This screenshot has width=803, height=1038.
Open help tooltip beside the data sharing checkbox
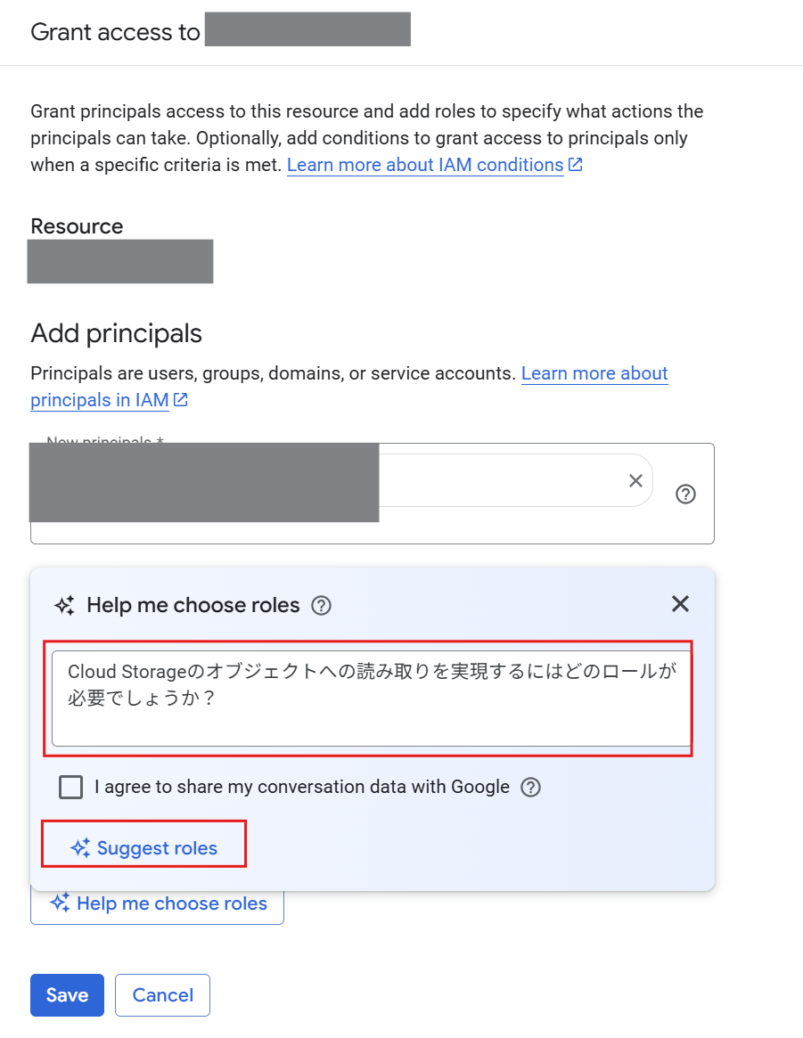tap(530, 787)
